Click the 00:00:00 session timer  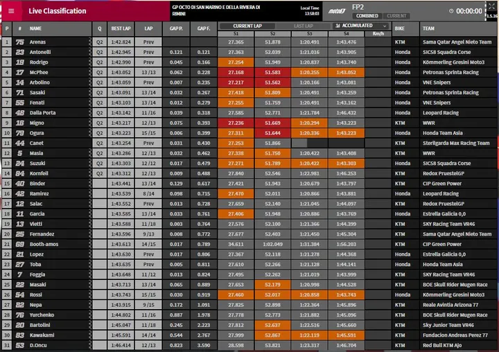pos(469,11)
